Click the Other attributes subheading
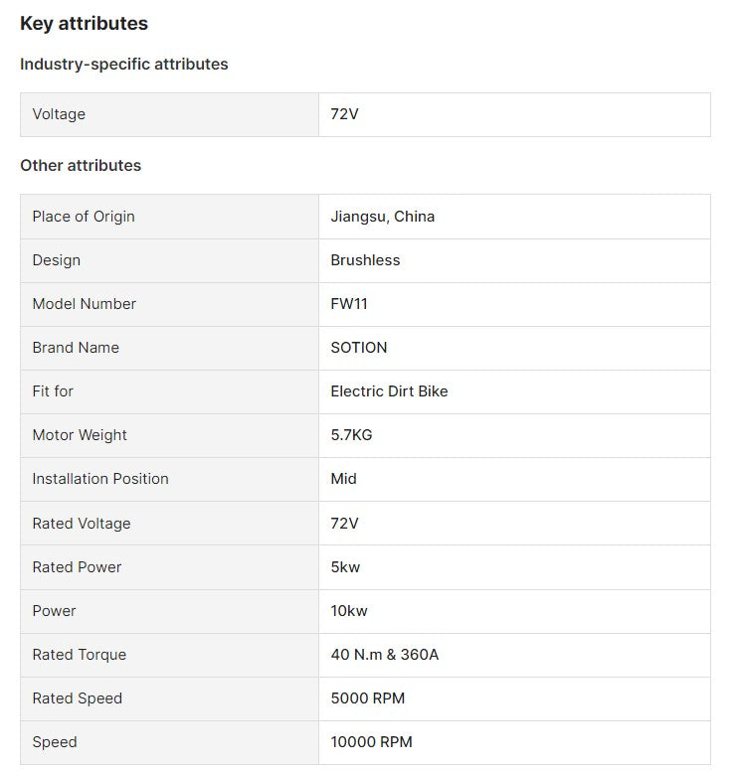Image resolution: width=737 pixels, height=773 pixels. coord(81,165)
